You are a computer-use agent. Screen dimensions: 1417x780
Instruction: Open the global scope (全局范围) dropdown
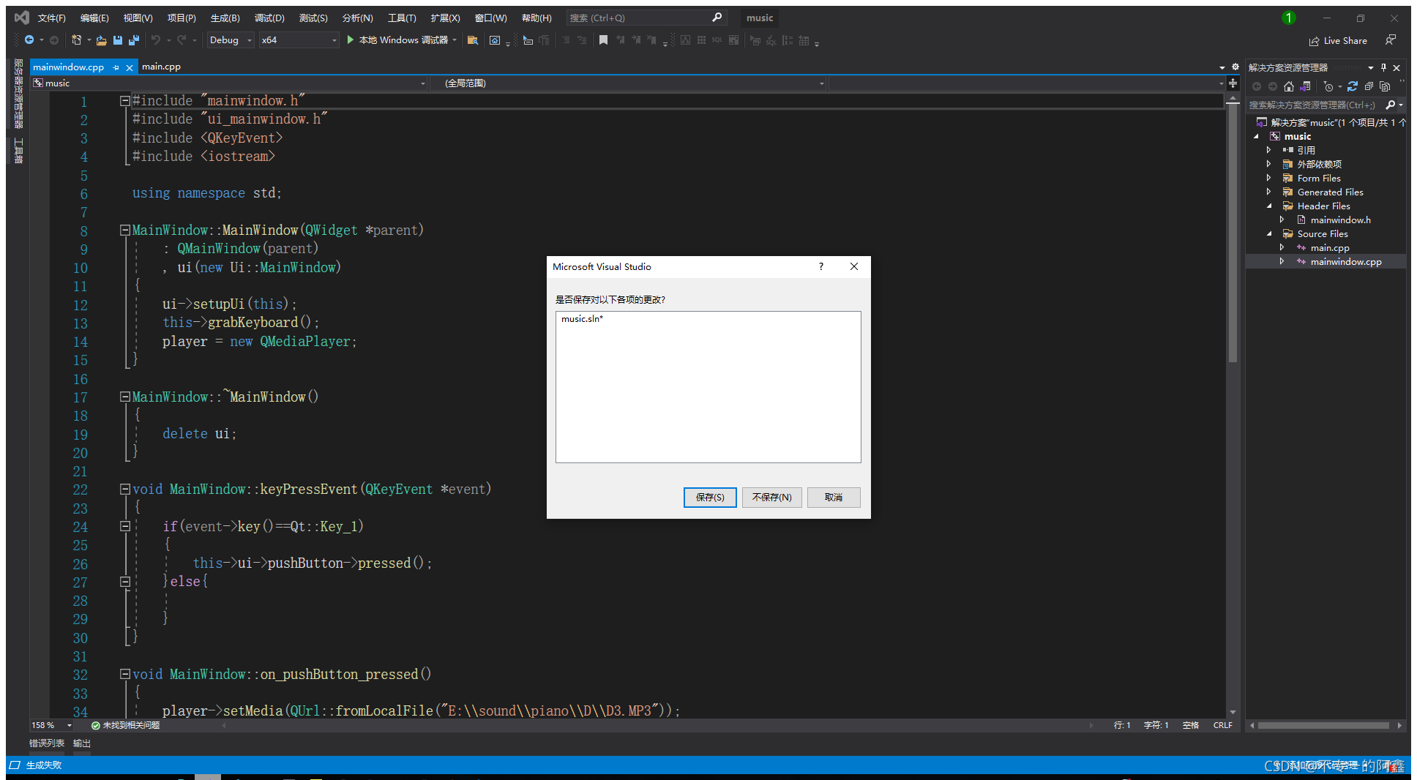click(x=628, y=83)
